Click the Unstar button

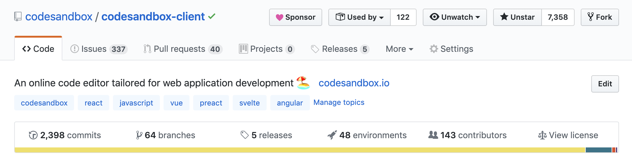(518, 17)
